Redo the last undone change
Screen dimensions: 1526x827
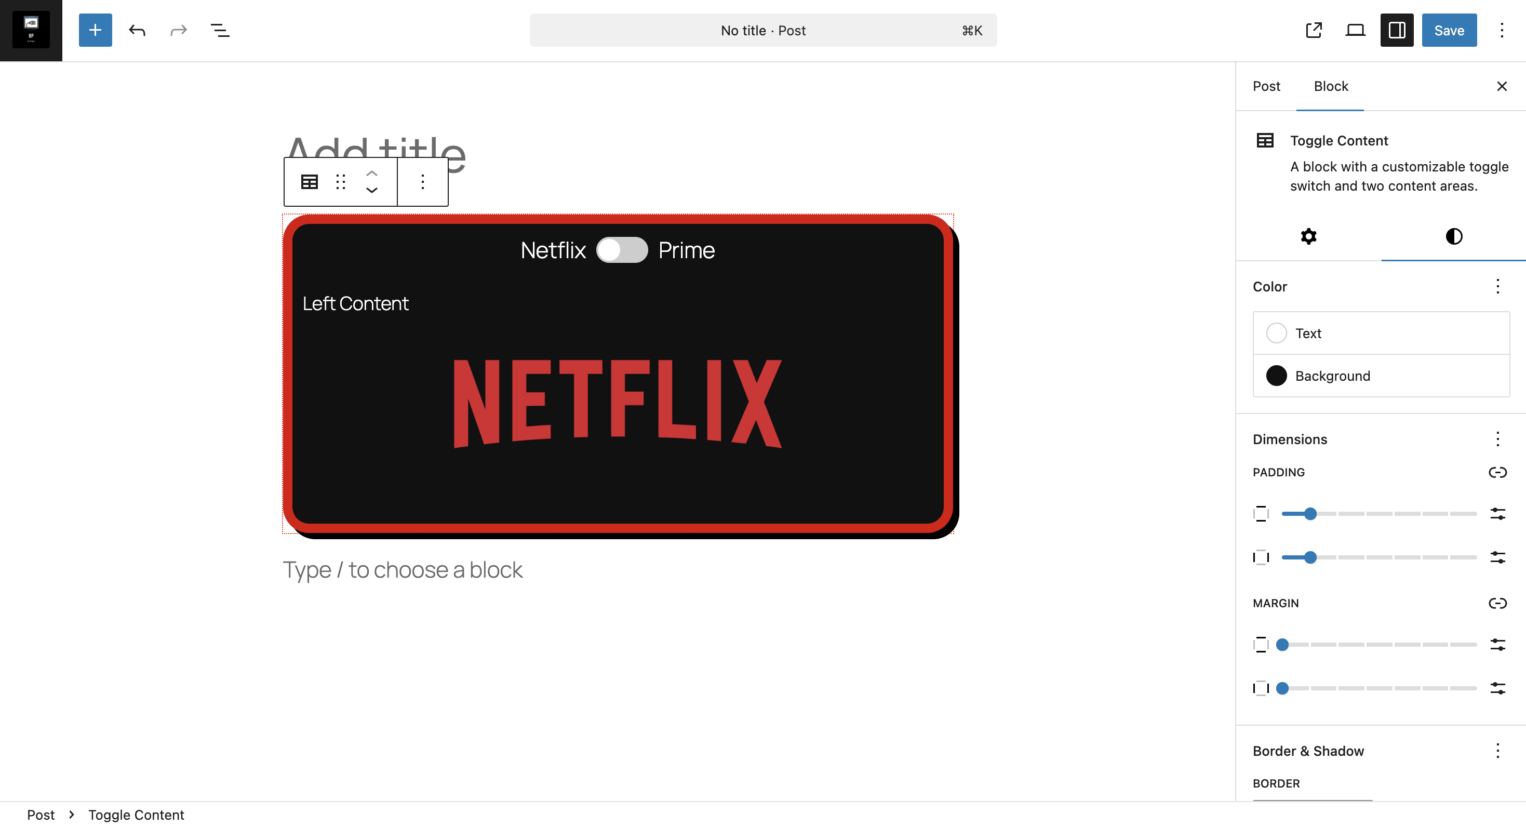178,30
